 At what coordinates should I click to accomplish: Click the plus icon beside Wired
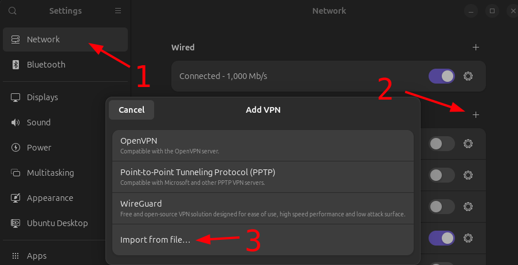coord(476,47)
